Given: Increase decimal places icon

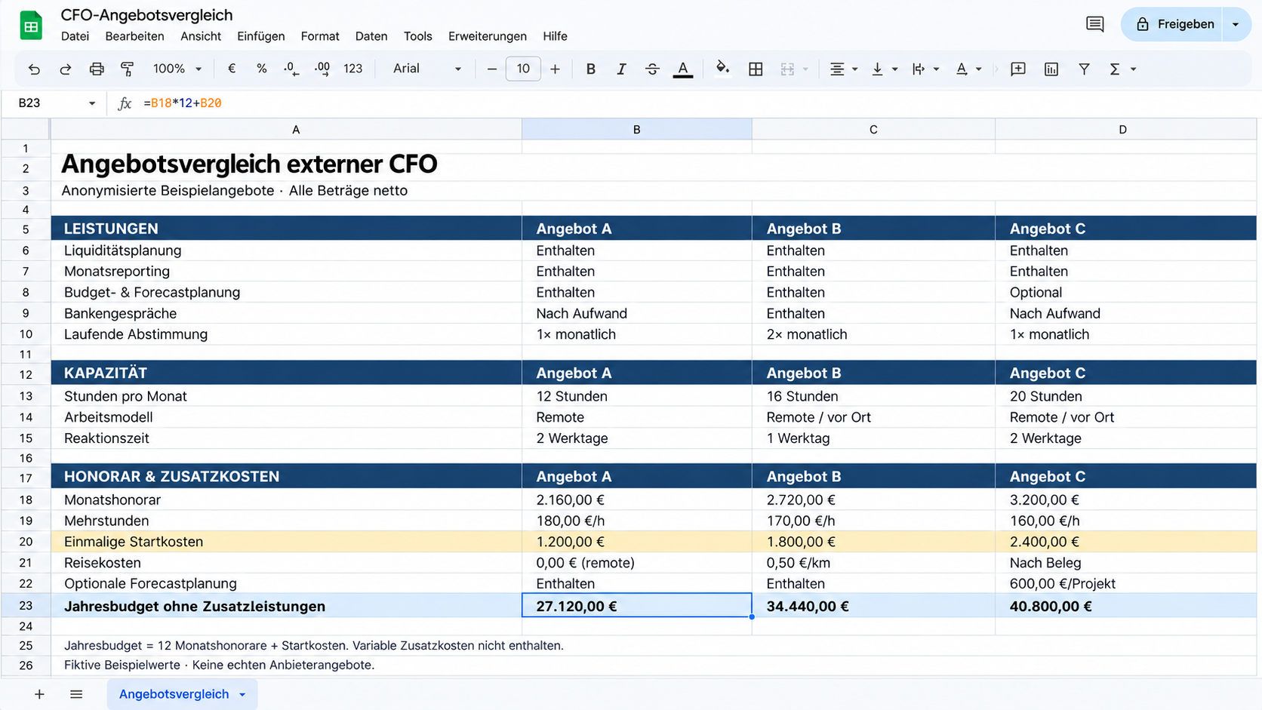Looking at the screenshot, I should (322, 69).
